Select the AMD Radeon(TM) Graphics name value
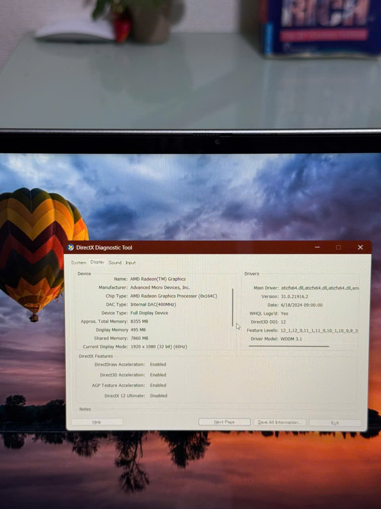 click(x=158, y=279)
